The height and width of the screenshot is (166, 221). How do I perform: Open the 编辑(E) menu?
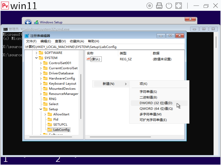(46, 41)
